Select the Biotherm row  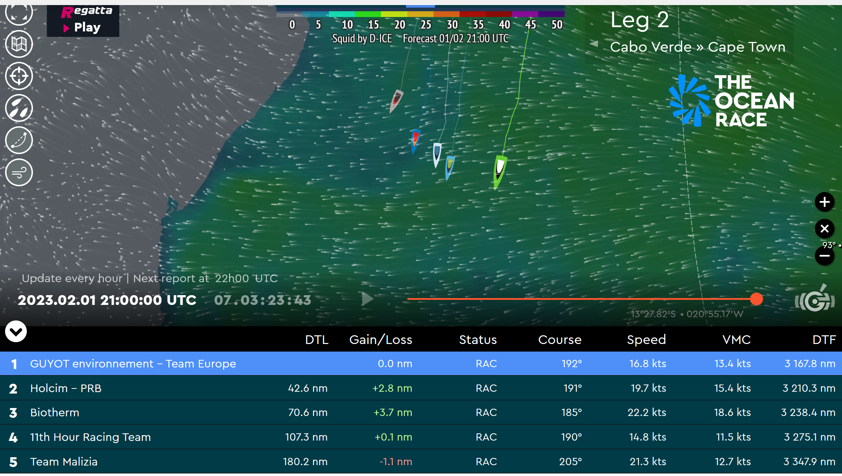421,412
